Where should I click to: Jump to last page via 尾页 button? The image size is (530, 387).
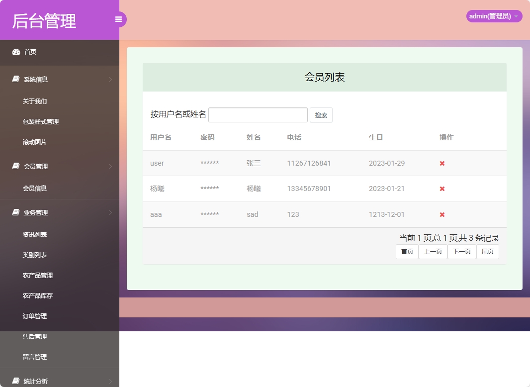coord(487,251)
